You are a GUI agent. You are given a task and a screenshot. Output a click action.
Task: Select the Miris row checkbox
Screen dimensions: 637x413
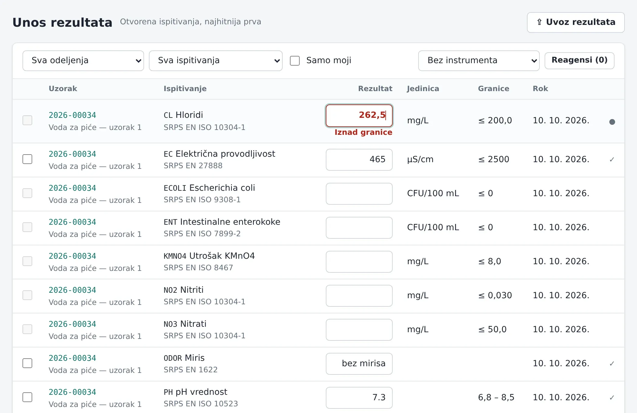tap(27, 363)
